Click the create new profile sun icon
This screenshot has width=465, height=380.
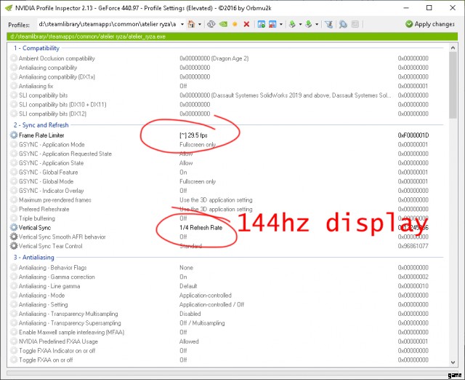point(235,24)
